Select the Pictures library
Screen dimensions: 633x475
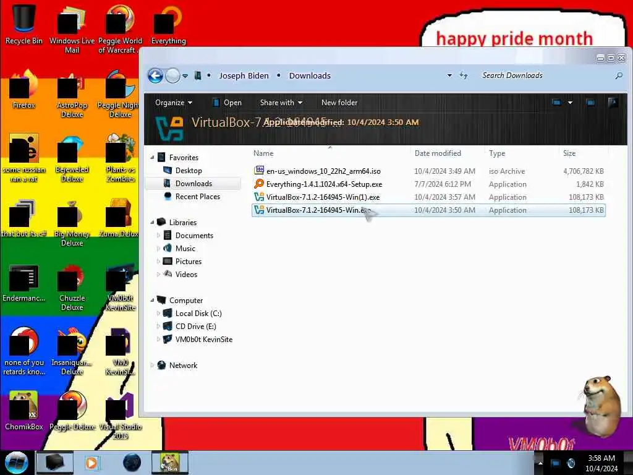coord(188,262)
